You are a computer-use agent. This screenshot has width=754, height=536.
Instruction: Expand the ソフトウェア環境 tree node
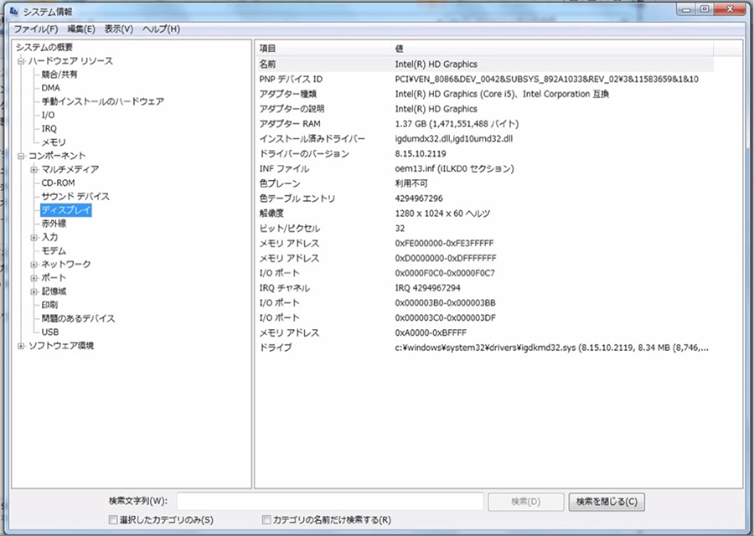(21, 346)
